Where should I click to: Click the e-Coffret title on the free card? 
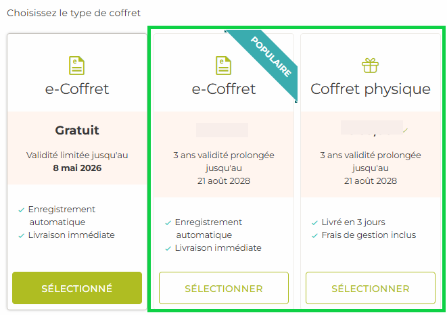(77, 89)
